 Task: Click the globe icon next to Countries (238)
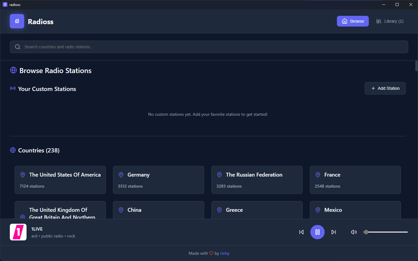[x=13, y=150]
